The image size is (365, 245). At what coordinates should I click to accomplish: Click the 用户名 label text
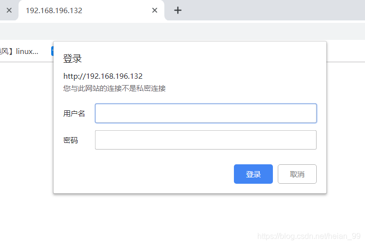click(x=74, y=113)
